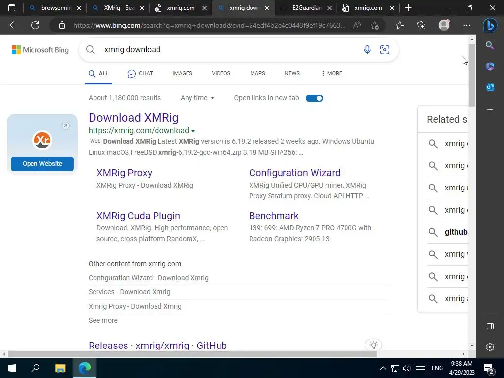Click the lightbulb feedback icon
The height and width of the screenshot is (378, 504).
click(x=373, y=345)
